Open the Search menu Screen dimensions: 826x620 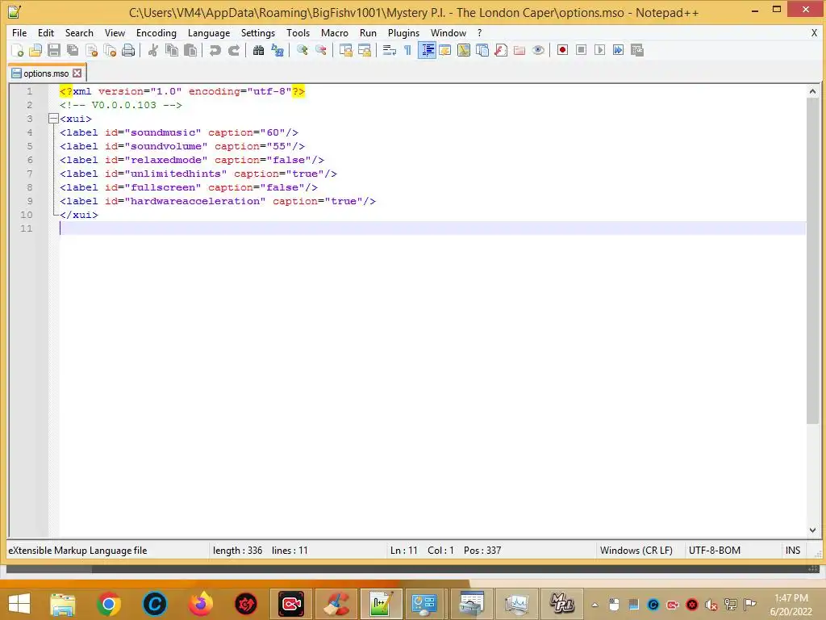[x=79, y=32]
